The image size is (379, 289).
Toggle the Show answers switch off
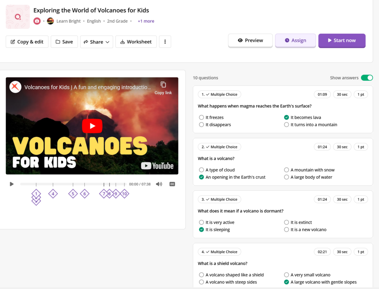pyautogui.click(x=367, y=78)
